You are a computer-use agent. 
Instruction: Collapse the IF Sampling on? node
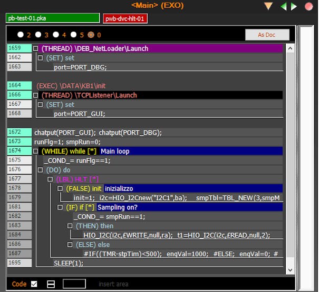(x=60, y=207)
